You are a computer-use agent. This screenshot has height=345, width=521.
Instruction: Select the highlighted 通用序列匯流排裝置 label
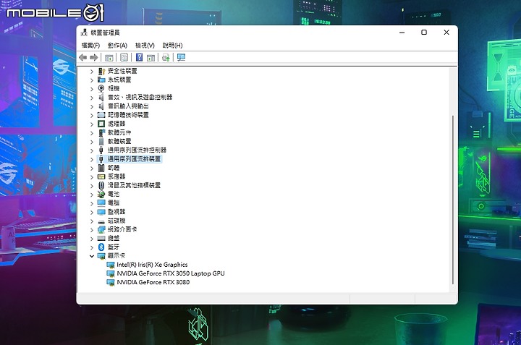tap(135, 159)
